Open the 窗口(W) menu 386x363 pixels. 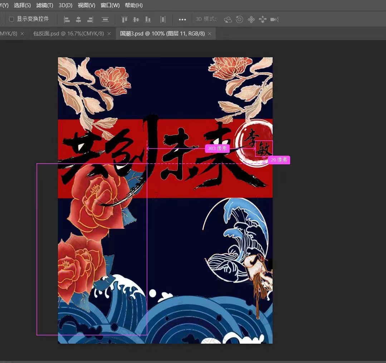point(110,5)
